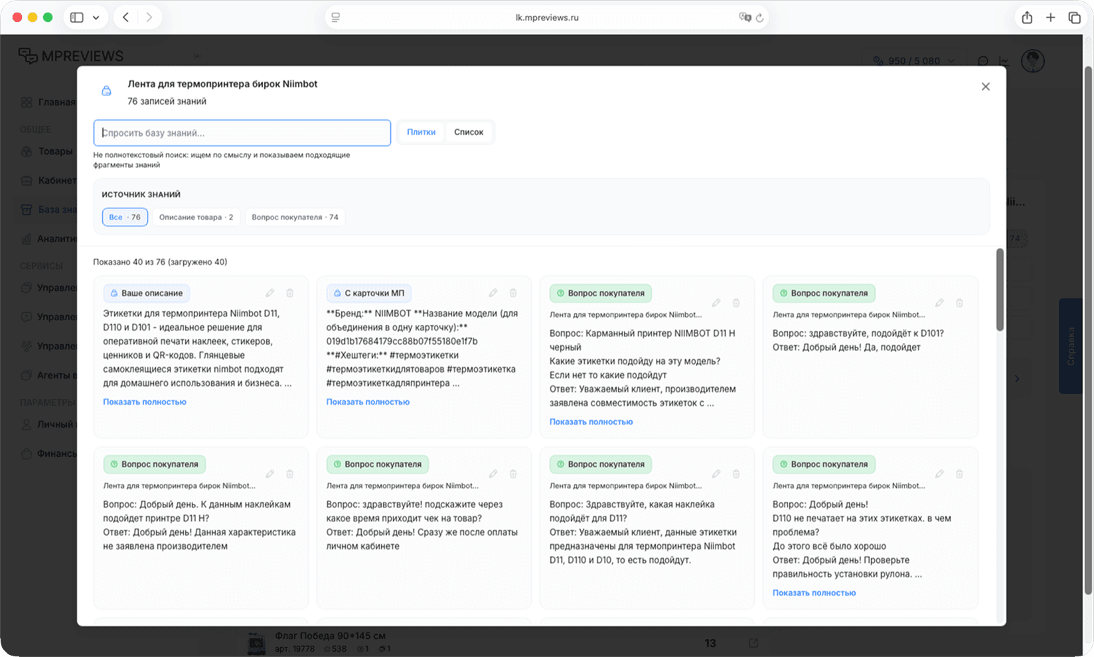Switch to Список view
Image resolution: width=1094 pixels, height=657 pixels.
pos(469,132)
